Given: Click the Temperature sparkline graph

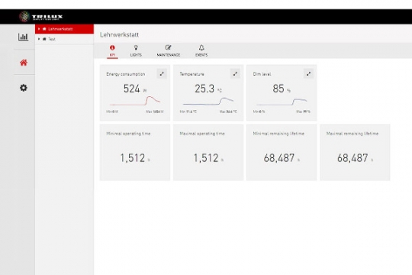Looking at the screenshot, I should point(208,101).
